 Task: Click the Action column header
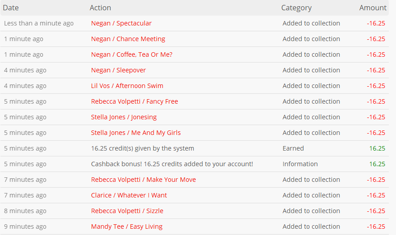pos(100,8)
